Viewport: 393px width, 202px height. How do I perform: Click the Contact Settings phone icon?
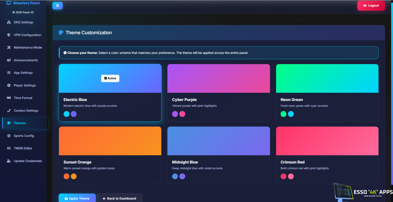(9, 111)
